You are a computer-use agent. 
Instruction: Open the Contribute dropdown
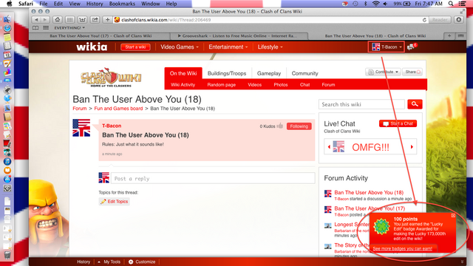coord(383,72)
